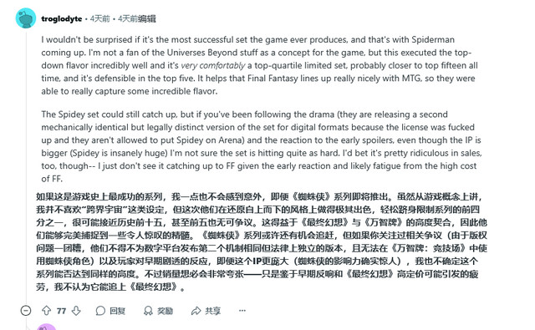The height and width of the screenshot is (330, 535).
Task: Click the Chinese translation text block
Action: click(262, 241)
